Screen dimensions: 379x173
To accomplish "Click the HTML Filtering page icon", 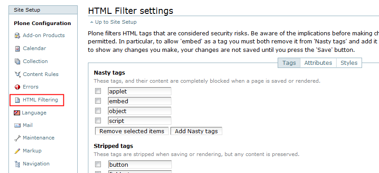I will coord(17,100).
